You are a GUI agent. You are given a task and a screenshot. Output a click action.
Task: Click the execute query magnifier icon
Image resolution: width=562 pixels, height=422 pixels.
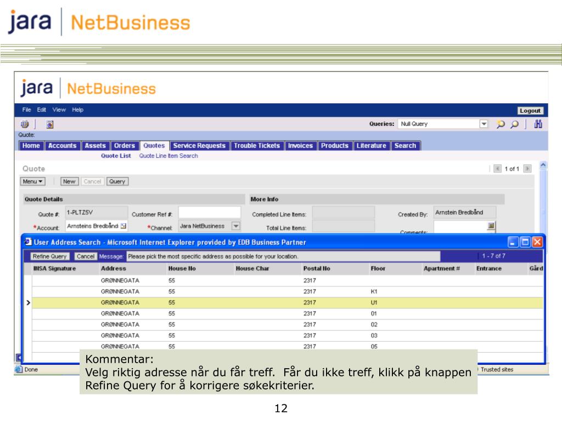[x=514, y=124]
